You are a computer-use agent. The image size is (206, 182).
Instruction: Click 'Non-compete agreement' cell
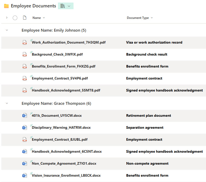coord(147,163)
